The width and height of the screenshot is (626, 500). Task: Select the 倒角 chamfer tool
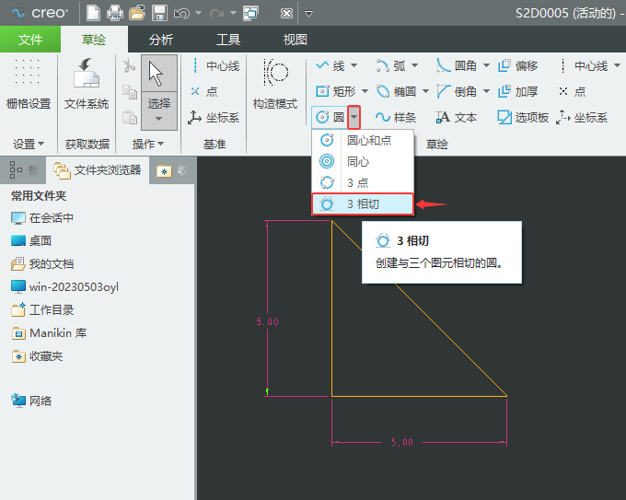(458, 91)
